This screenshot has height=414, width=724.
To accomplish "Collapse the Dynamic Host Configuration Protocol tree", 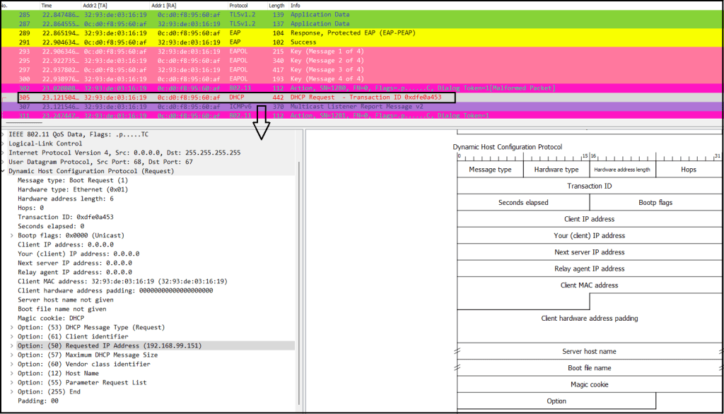I will (4, 171).
